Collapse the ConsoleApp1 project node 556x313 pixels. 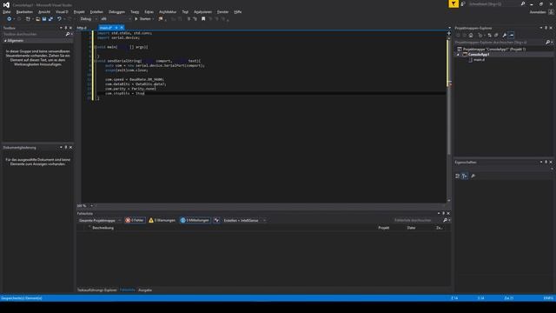click(458, 55)
